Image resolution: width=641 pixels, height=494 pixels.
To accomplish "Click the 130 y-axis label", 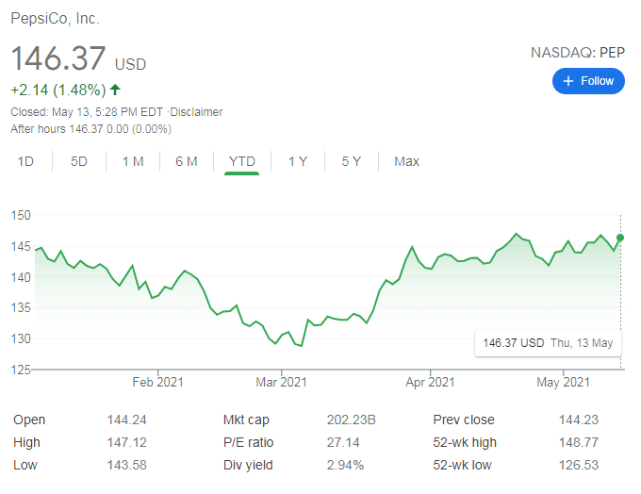I will click(x=21, y=338).
